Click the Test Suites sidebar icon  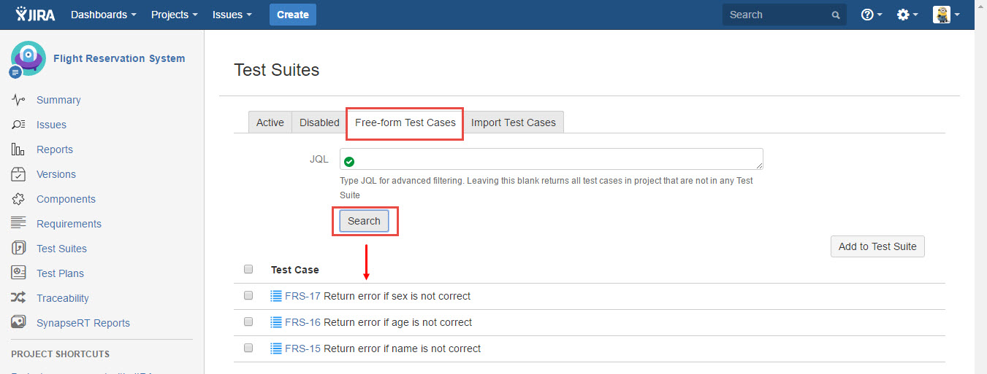click(x=19, y=249)
